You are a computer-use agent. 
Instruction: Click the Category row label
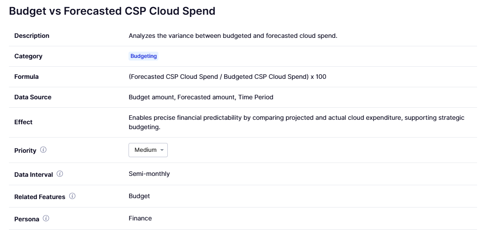pos(28,56)
